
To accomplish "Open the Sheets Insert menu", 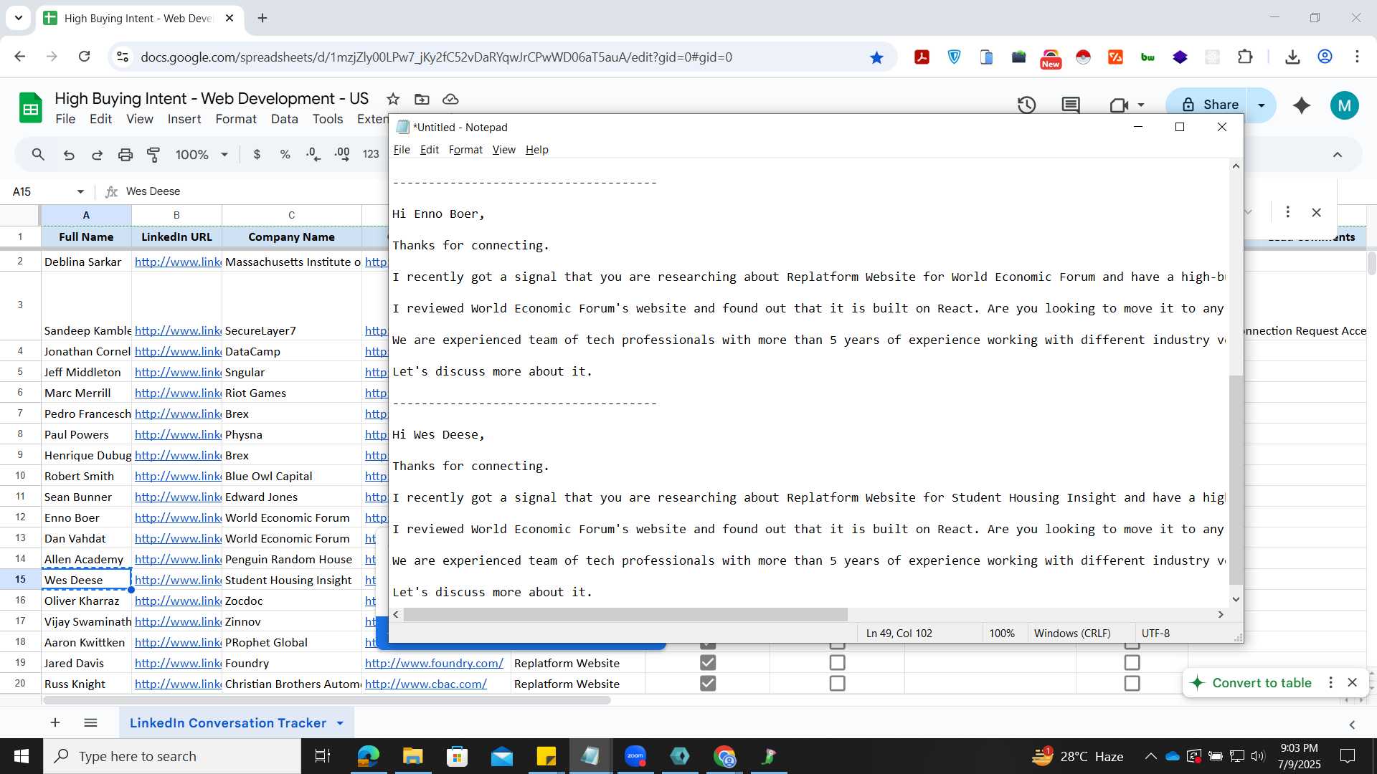I will click(x=184, y=119).
